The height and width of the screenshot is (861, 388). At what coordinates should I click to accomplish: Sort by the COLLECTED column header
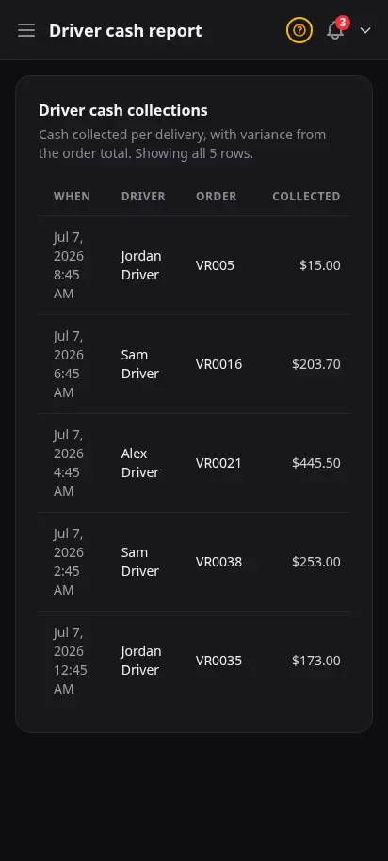(306, 197)
